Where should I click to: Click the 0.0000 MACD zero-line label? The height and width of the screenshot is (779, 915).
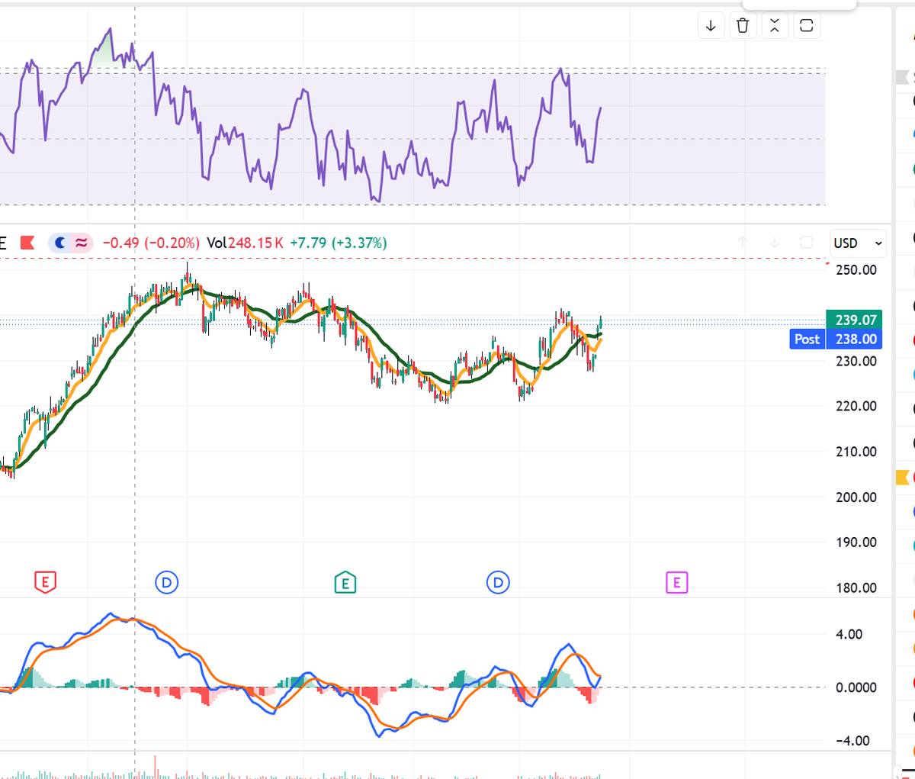(856, 687)
